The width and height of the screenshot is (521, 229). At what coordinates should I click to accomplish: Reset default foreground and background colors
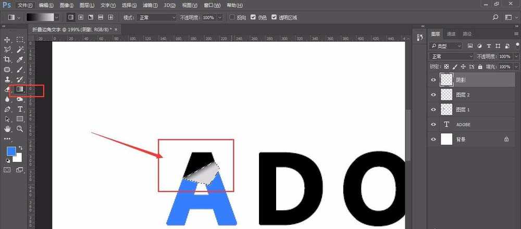(x=8, y=161)
